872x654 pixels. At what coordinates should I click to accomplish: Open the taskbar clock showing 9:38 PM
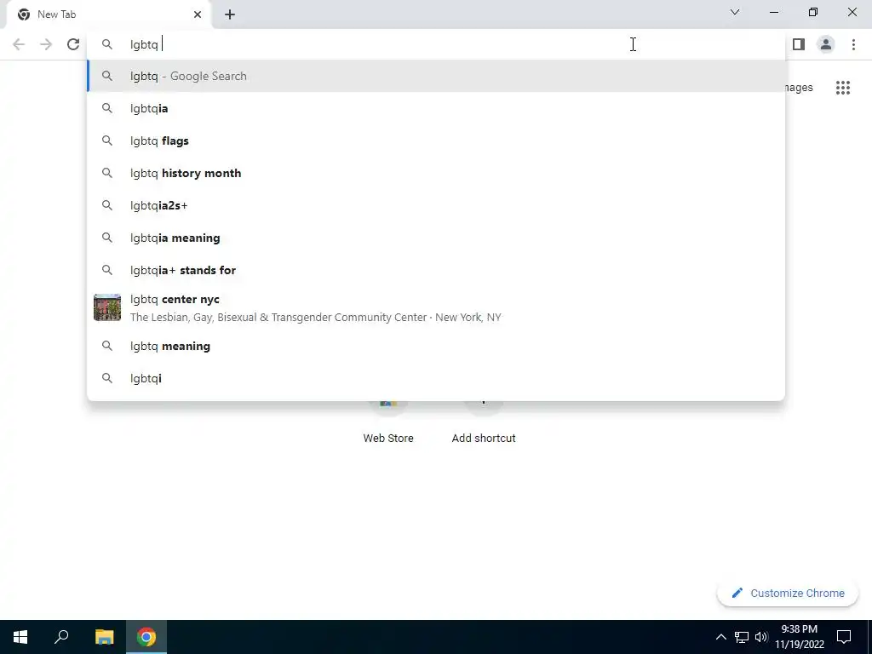799,637
